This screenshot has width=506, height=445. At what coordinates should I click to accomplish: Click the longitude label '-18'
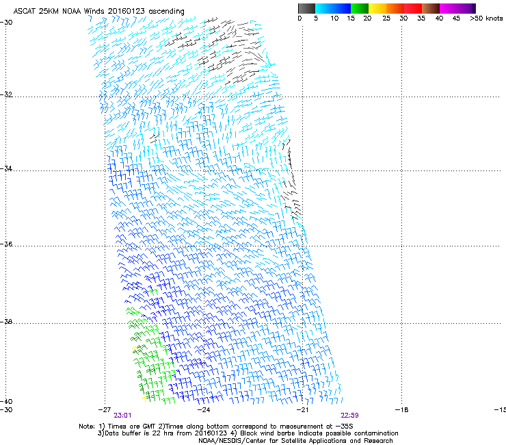(401, 410)
